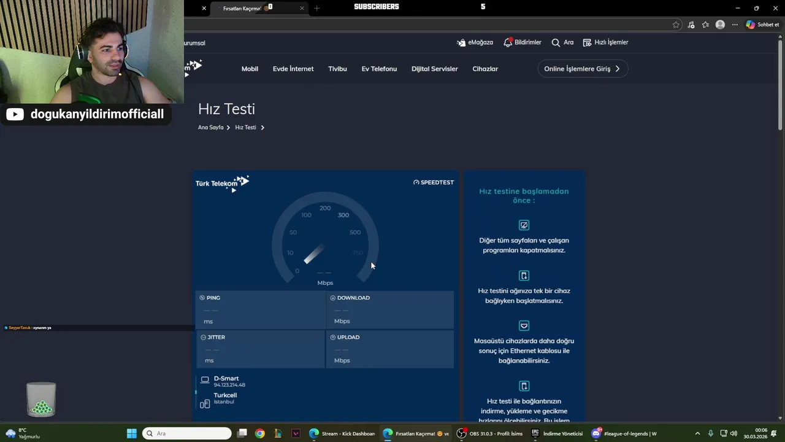Viewport: 785px width, 442px height.
Task: Show hidden system tray icons
Action: pos(697,433)
